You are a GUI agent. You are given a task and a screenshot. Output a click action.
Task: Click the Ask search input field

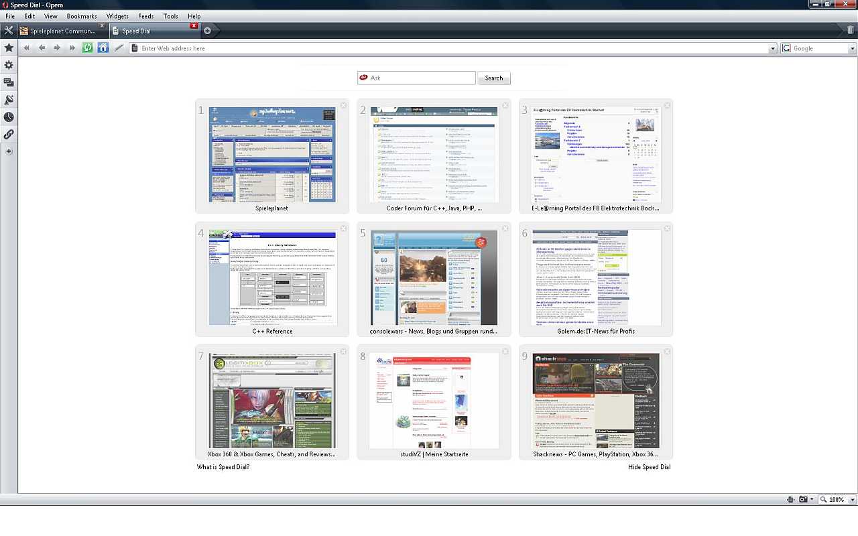coord(421,78)
